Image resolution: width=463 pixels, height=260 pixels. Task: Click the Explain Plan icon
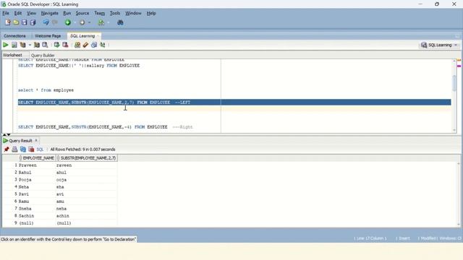pyautogui.click(x=22, y=45)
